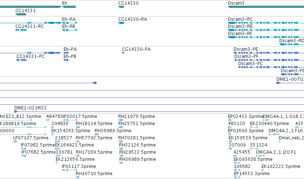Click the CG14331 gene glyph arrow

point(21,14)
